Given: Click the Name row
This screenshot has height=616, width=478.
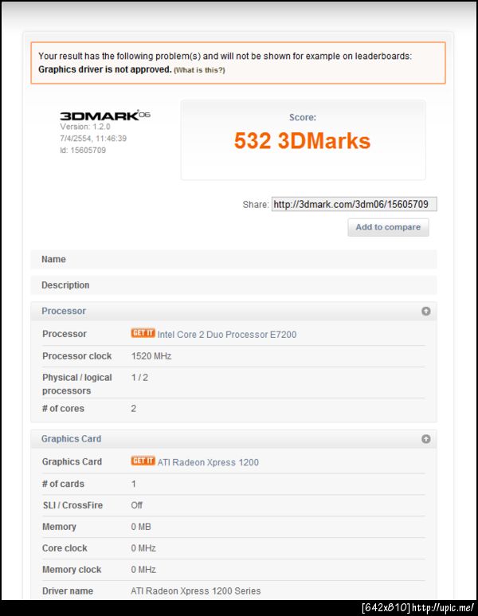Looking at the screenshot, I should [233, 259].
